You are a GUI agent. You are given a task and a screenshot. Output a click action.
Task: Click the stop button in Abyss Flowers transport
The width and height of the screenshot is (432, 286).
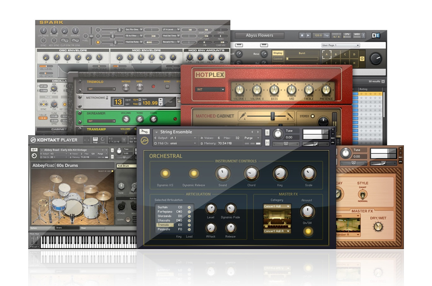(302, 35)
